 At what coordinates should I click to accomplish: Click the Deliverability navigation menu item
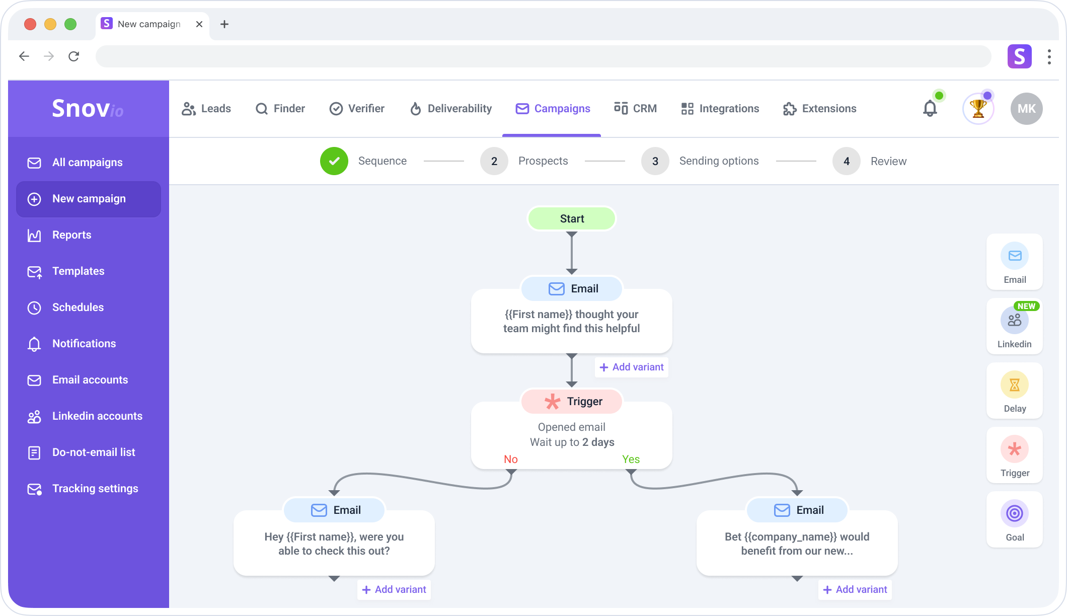click(x=450, y=108)
